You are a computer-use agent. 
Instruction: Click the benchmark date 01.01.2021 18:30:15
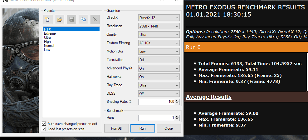tap(218, 15)
